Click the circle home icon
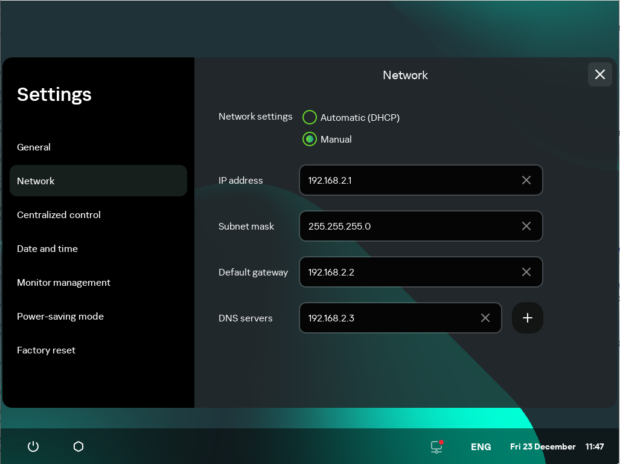Image resolution: width=620 pixels, height=464 pixels. click(78, 446)
